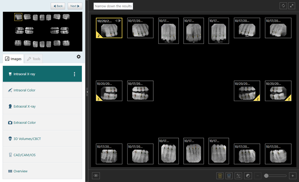Click the refresh icon above the image grid
Screen dimensions: 299x182
pos(283,6)
